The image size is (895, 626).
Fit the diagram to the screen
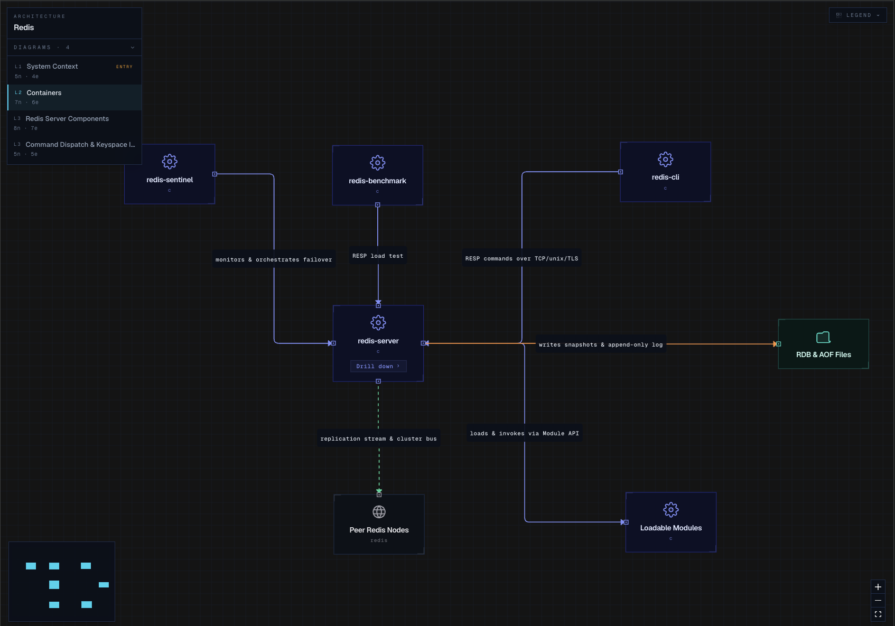point(878,614)
